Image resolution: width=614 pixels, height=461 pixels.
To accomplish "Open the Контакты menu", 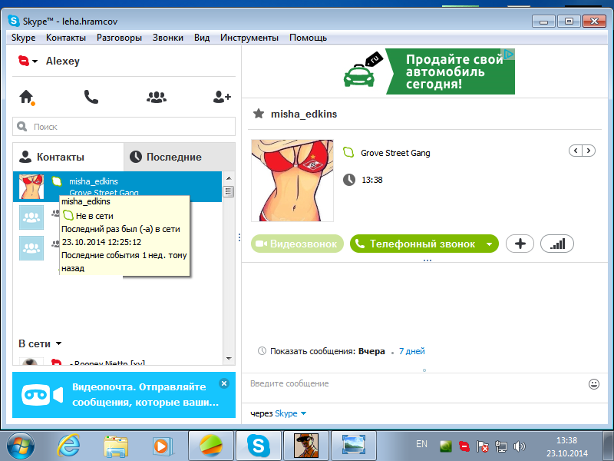I will (x=66, y=38).
